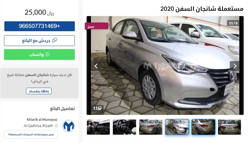The width and height of the screenshot is (248, 143).
Task: Click the location pin next to Al Qadisiya, Riyadh
Action: click(x=56, y=126)
